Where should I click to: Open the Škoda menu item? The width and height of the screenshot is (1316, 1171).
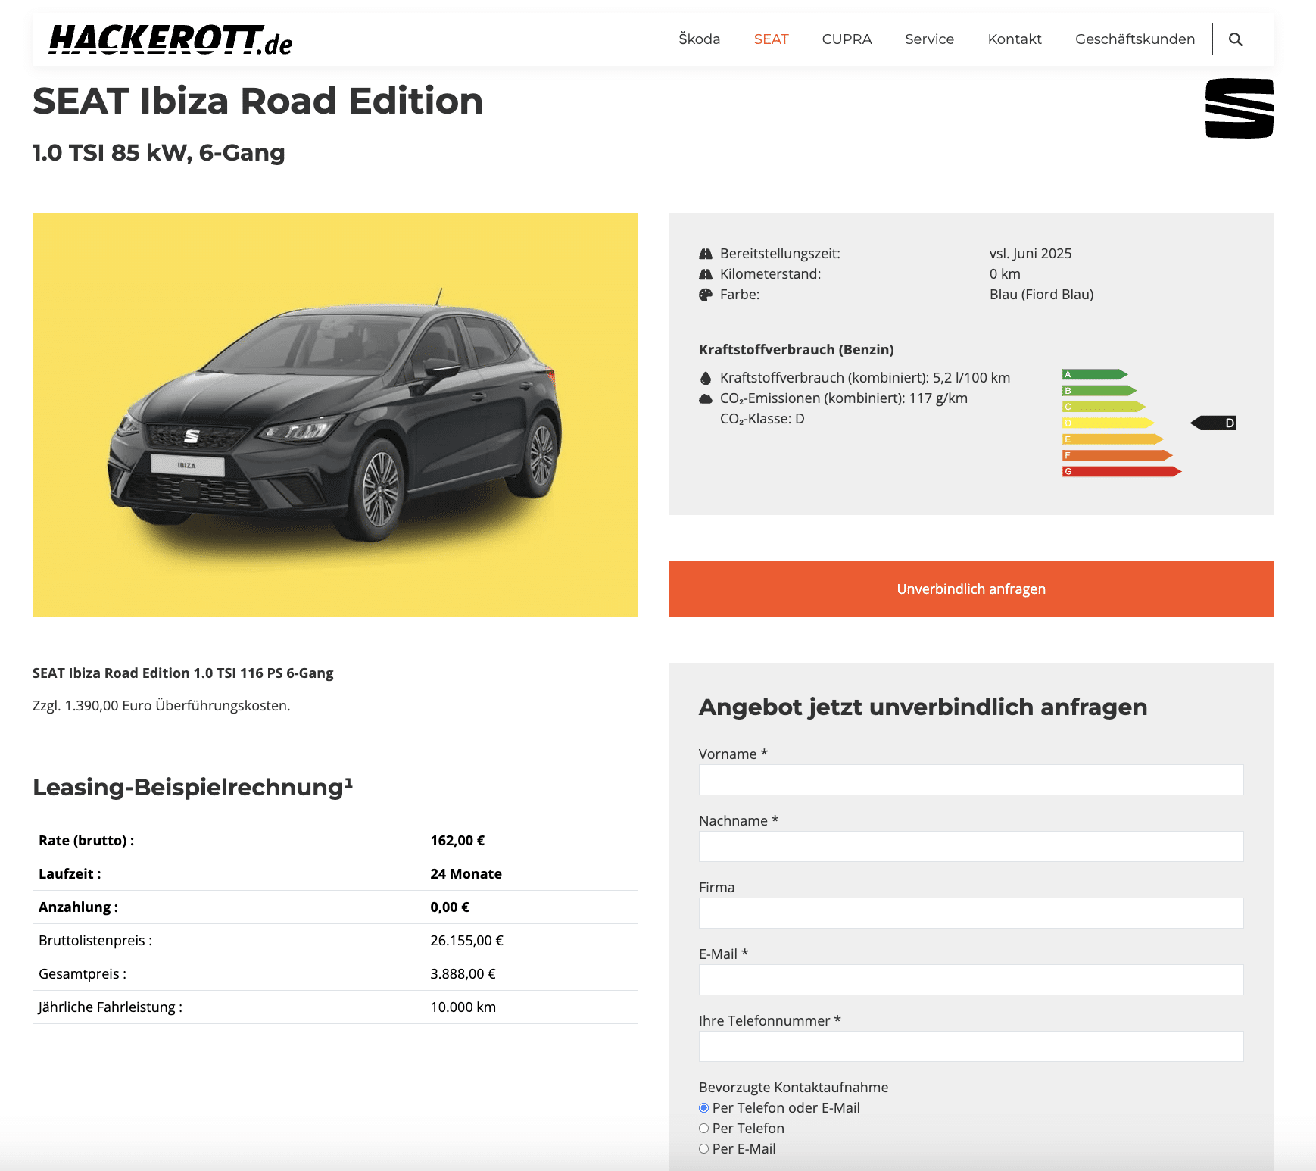pos(699,39)
